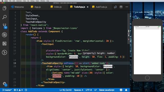Click the '<TextInput' tag on line 14
This screenshot has height=92, width=164.
(47, 44)
